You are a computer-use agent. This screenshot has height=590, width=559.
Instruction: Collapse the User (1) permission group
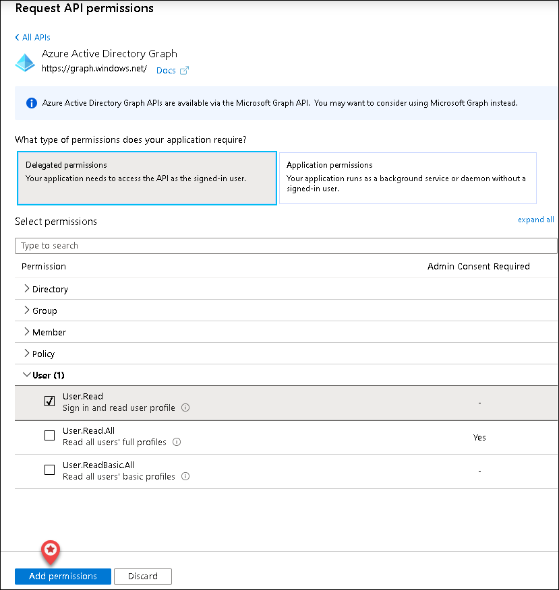pos(27,375)
